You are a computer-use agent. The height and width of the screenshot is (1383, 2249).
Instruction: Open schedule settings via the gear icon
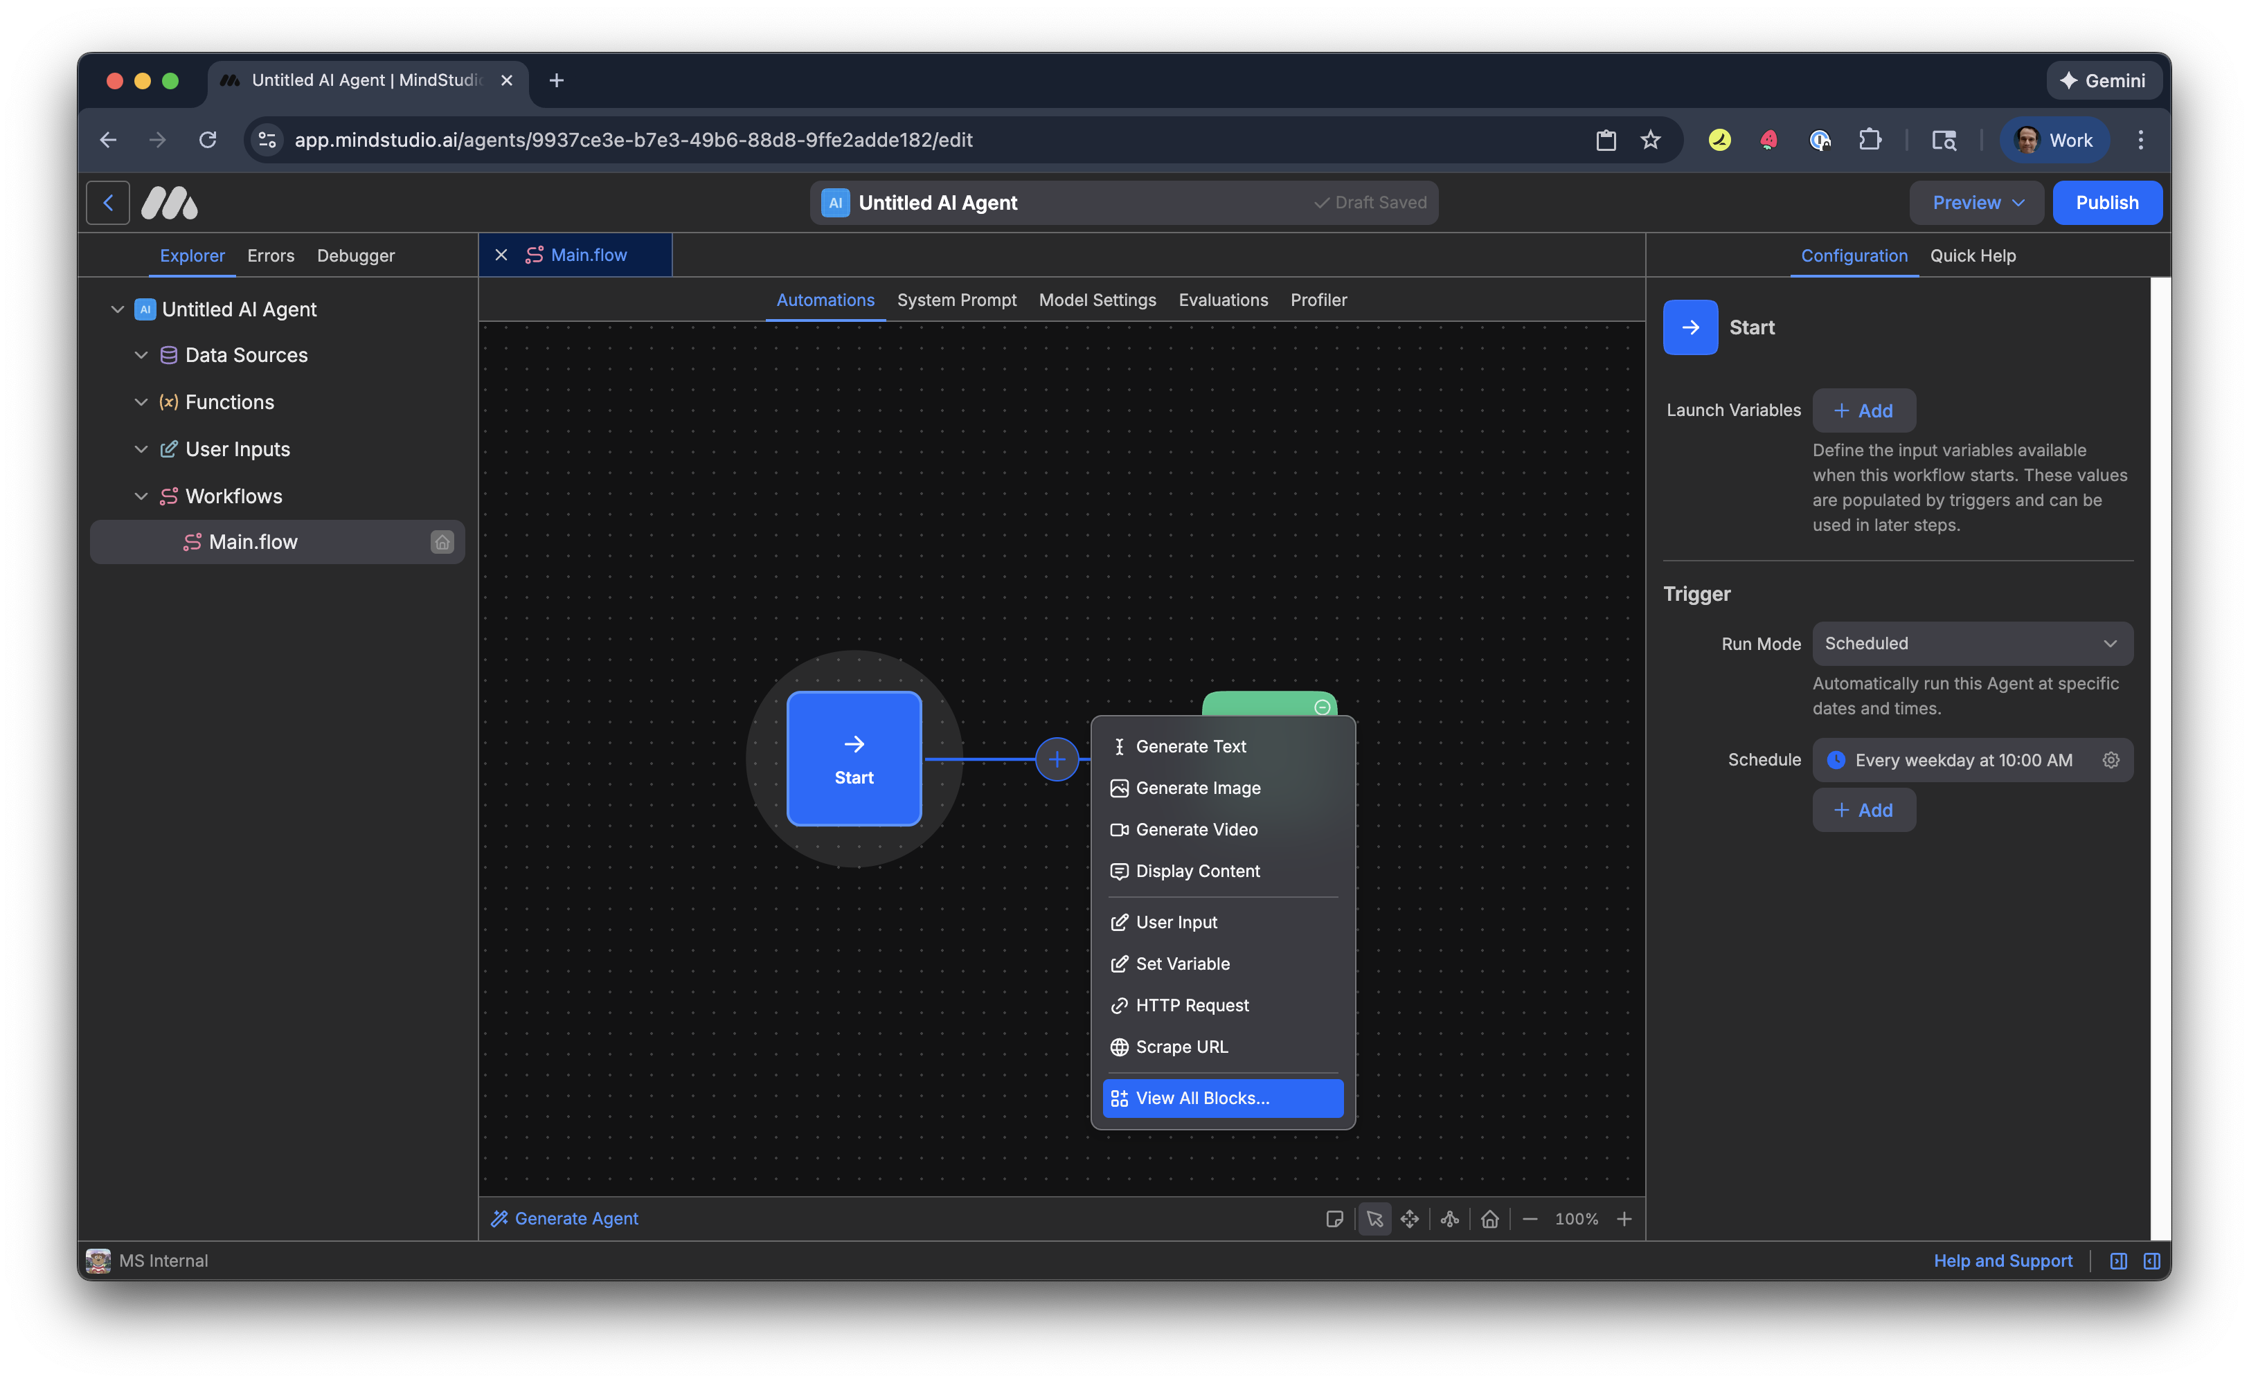click(2111, 759)
